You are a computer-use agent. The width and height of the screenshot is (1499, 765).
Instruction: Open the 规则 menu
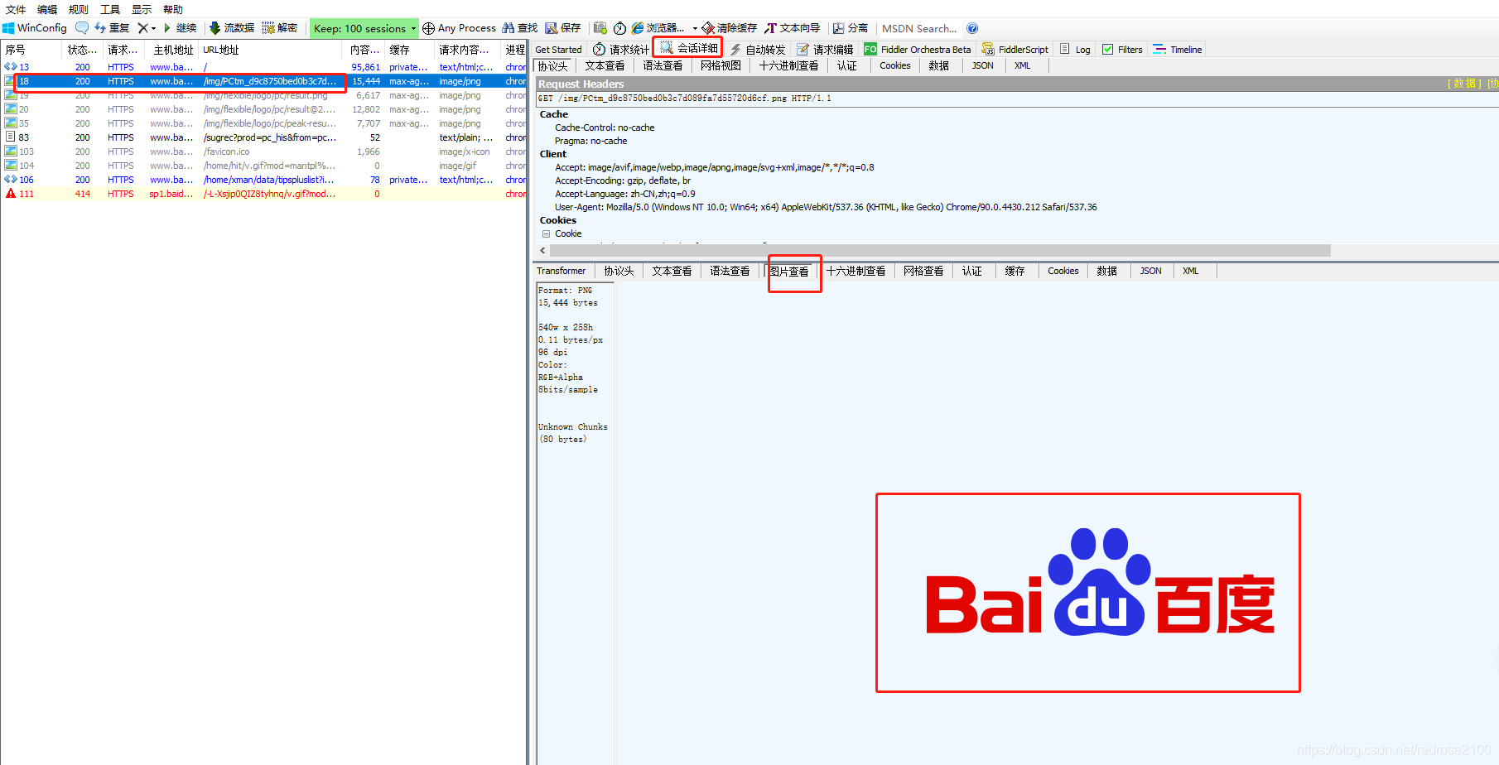(79, 9)
